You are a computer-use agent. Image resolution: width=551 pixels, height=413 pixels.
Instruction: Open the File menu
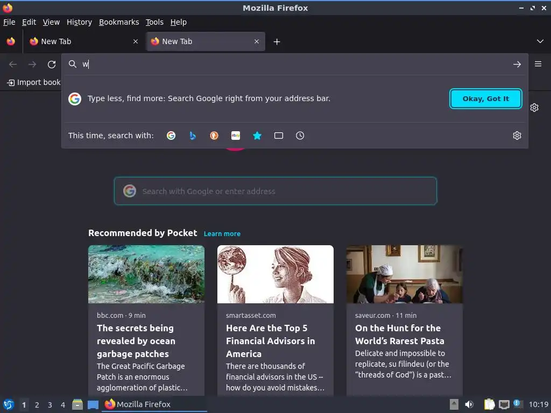point(9,22)
